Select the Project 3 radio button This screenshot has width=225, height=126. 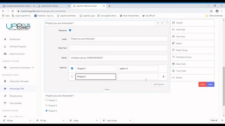point(46,111)
